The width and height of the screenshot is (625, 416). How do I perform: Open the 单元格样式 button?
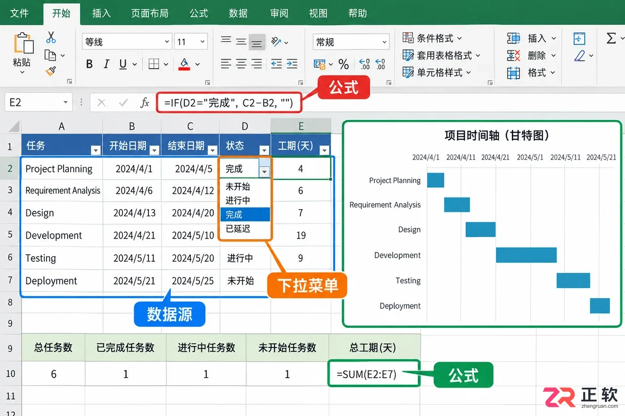click(437, 72)
